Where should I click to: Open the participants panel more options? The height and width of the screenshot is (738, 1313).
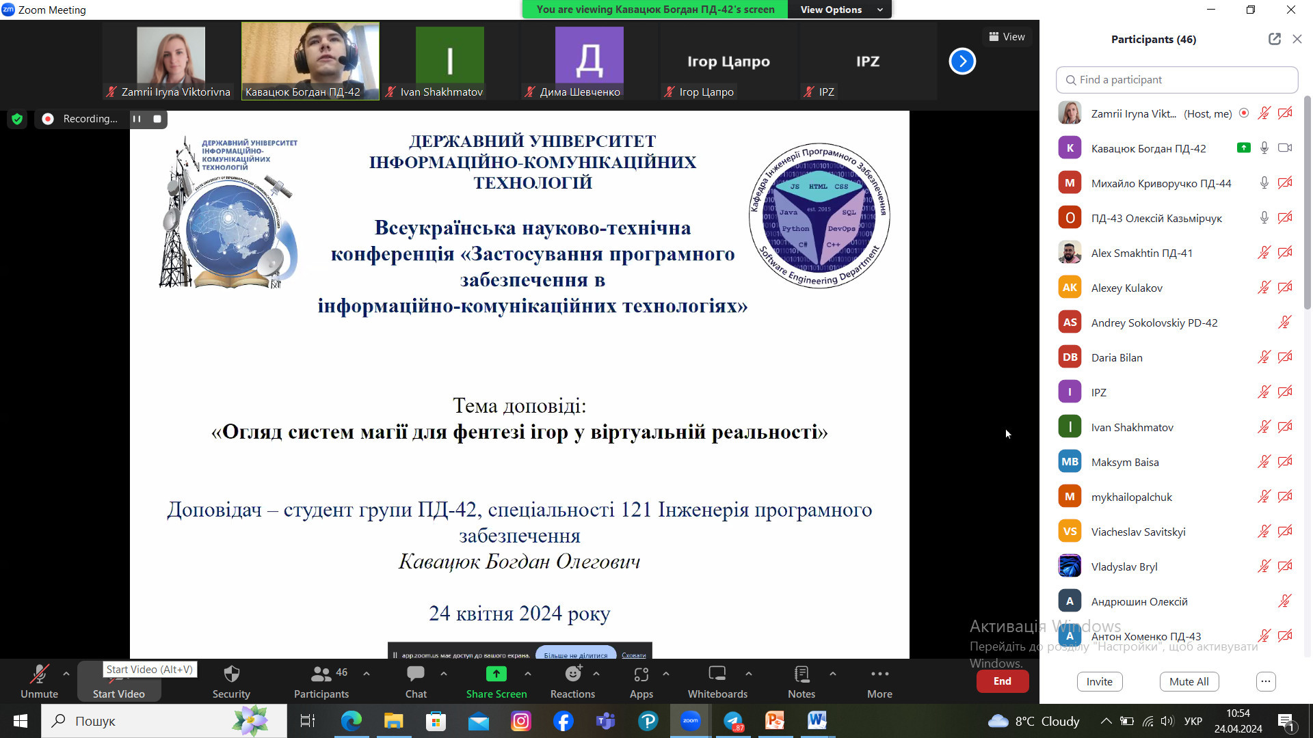tap(1266, 681)
